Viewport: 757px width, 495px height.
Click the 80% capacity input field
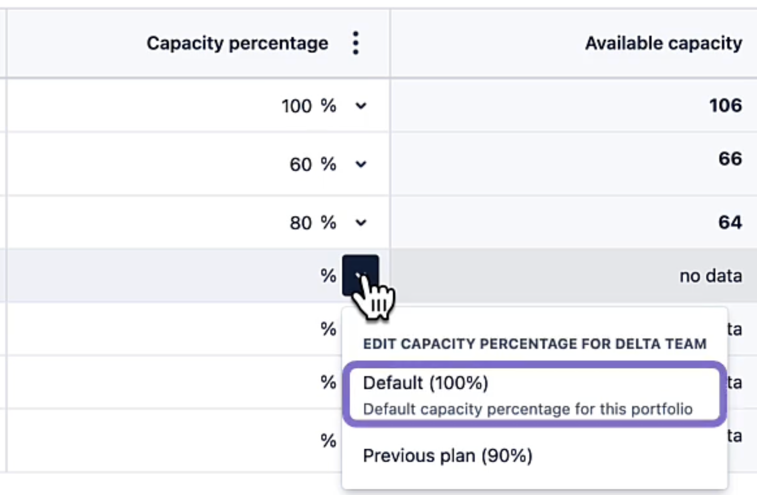coord(302,223)
